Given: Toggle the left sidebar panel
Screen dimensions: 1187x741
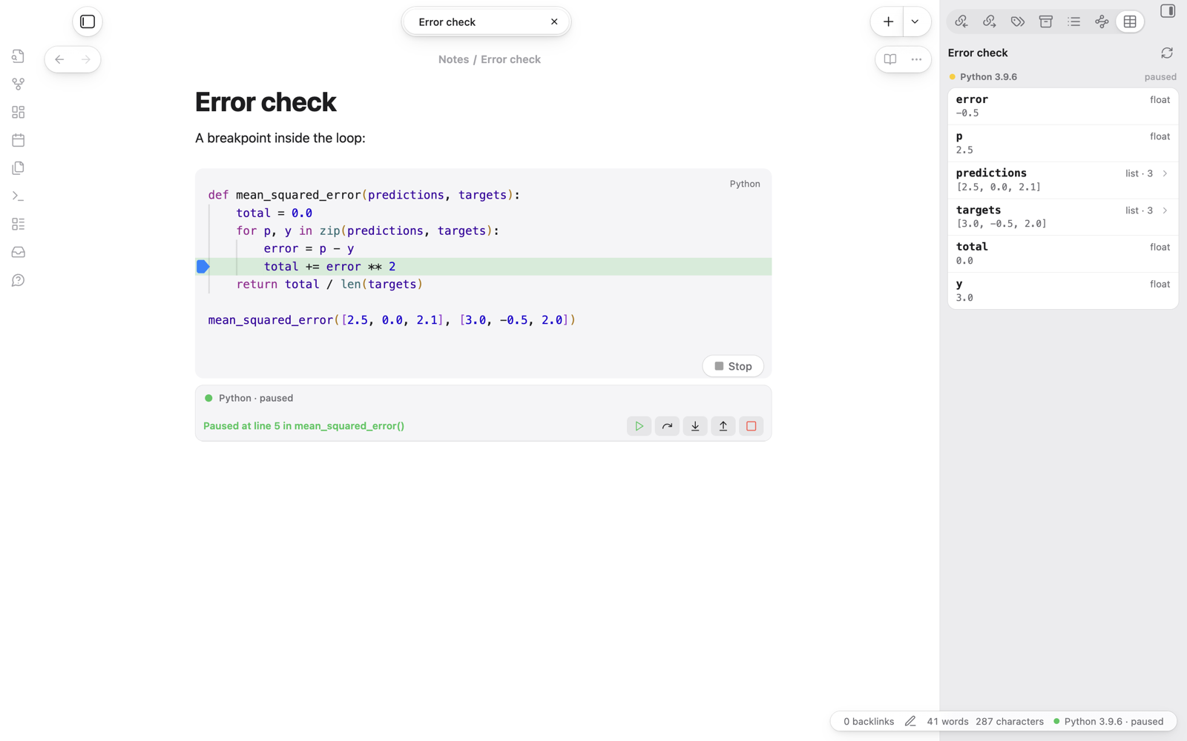Looking at the screenshot, I should [88, 21].
